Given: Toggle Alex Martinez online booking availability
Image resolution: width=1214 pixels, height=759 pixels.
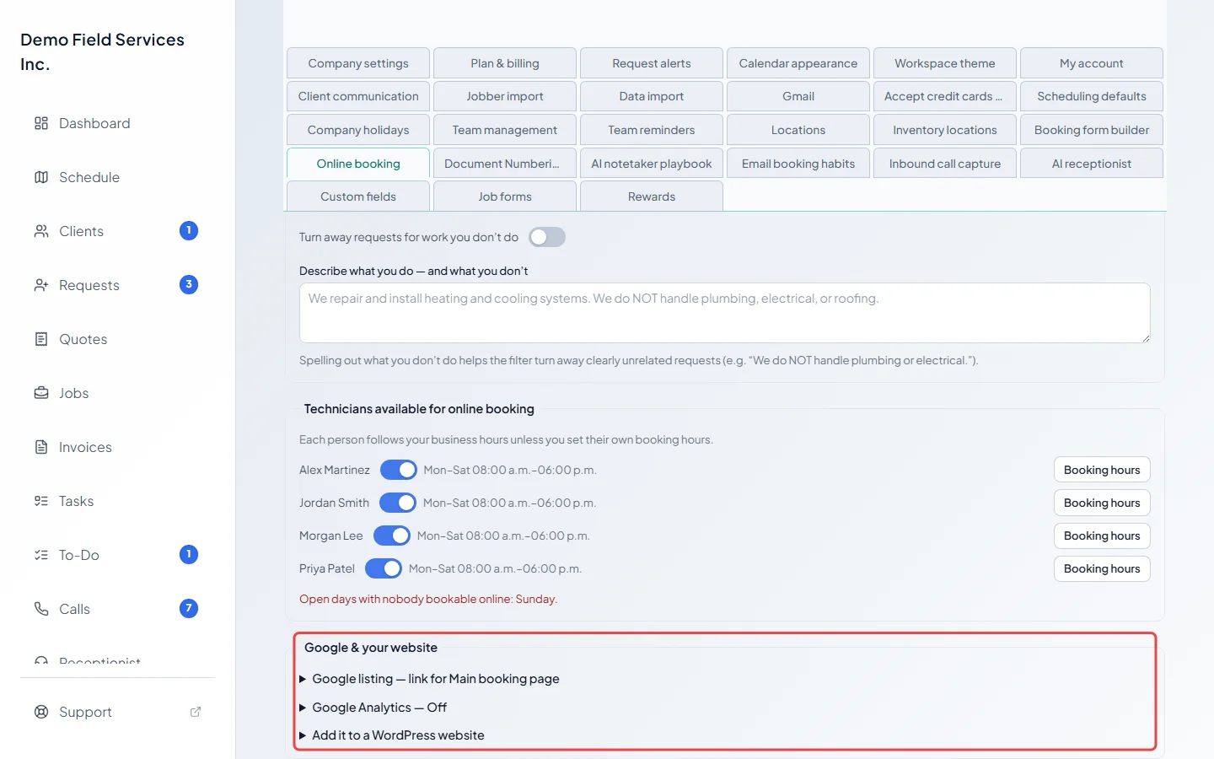Looking at the screenshot, I should pos(399,470).
